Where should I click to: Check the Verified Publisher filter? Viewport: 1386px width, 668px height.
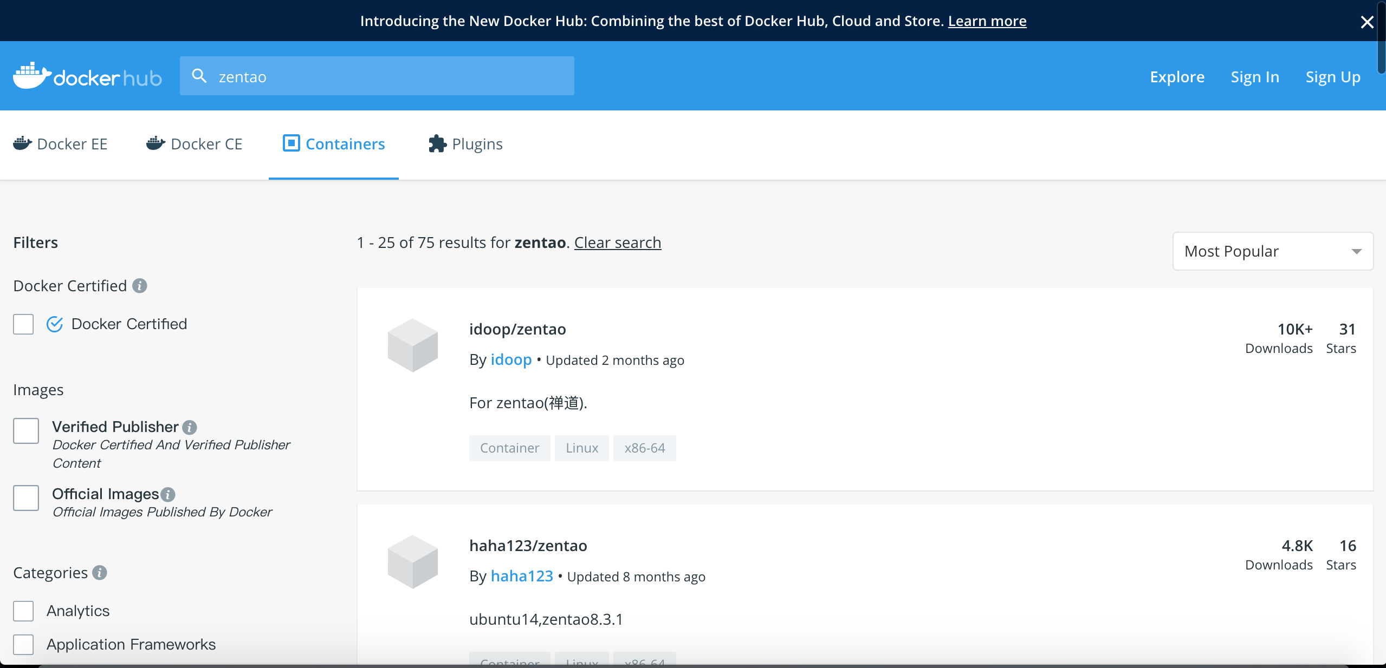tap(26, 431)
